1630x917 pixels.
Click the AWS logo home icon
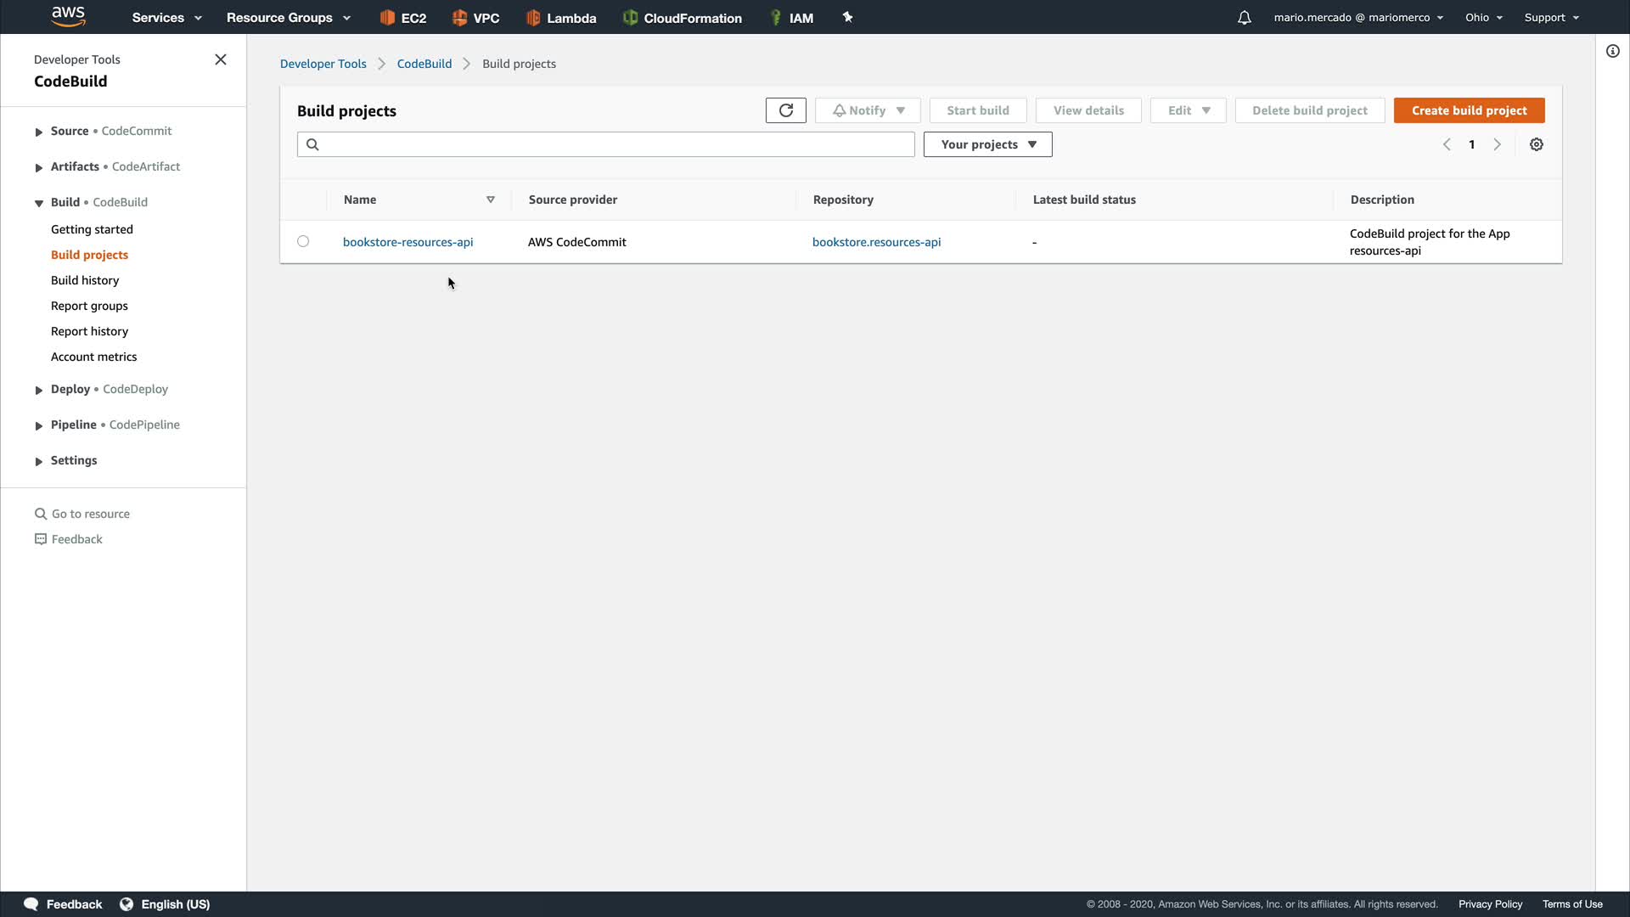click(x=68, y=16)
